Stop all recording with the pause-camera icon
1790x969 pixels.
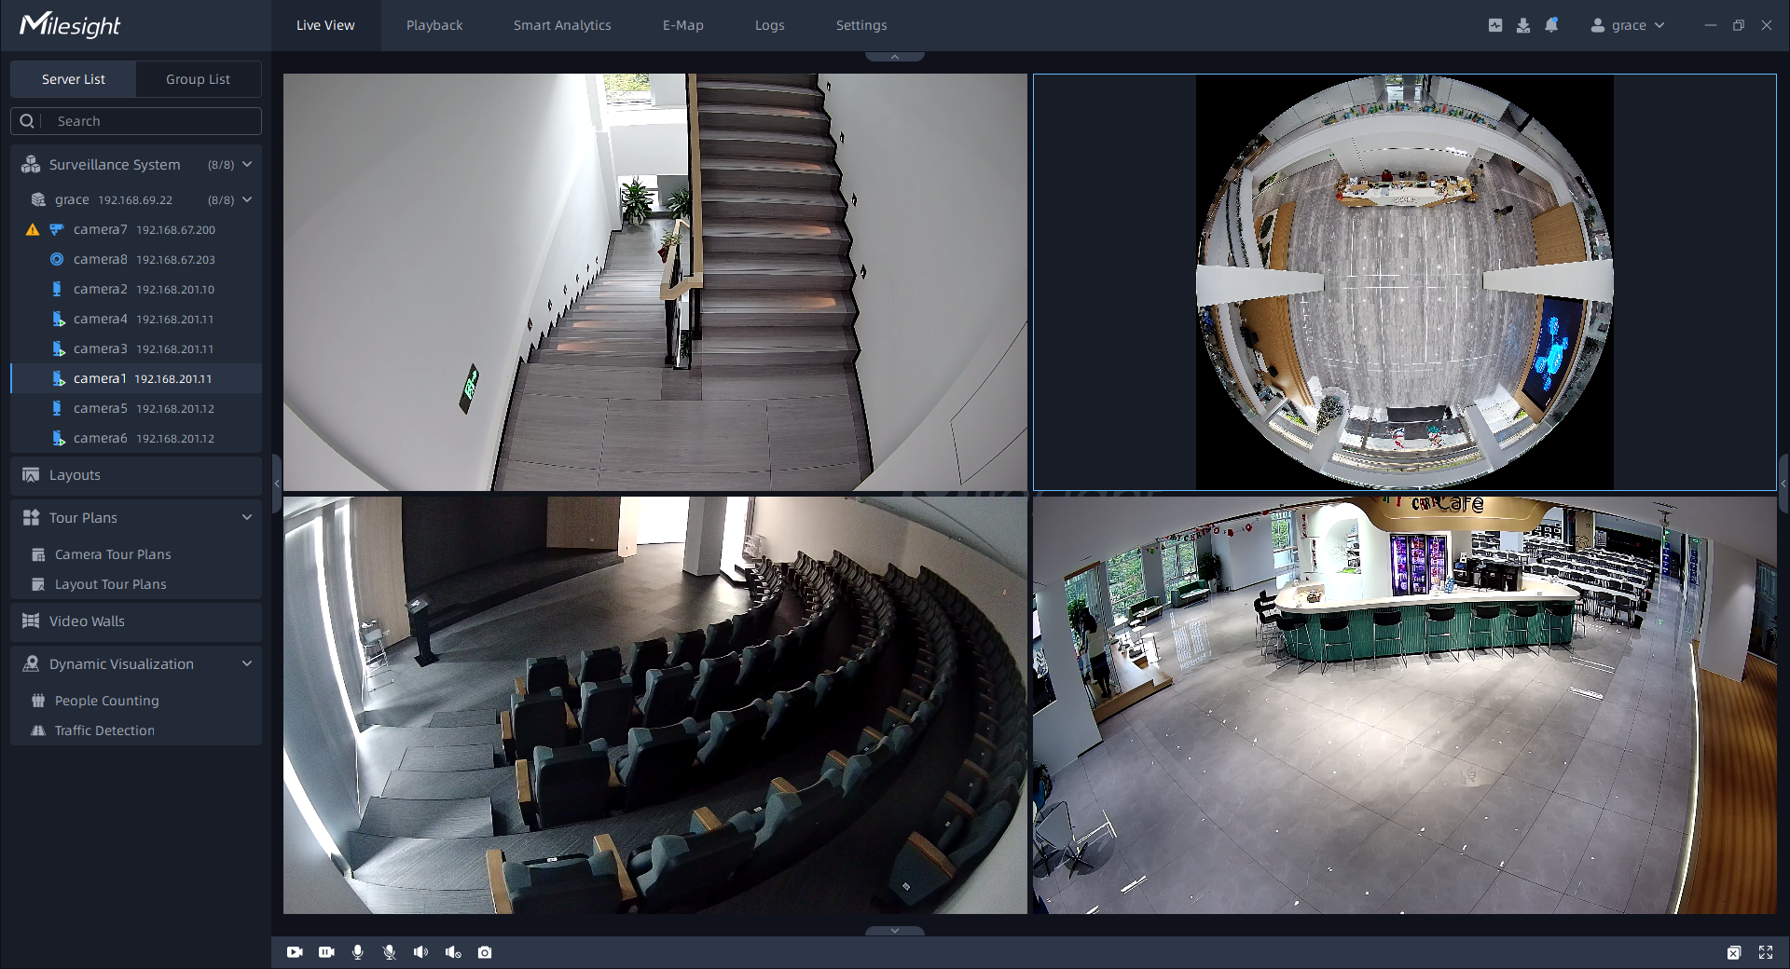click(x=326, y=952)
